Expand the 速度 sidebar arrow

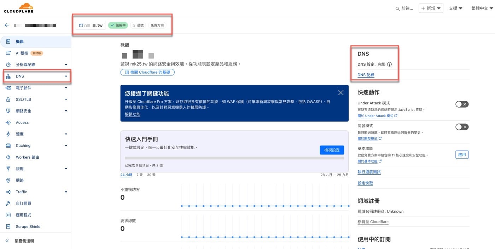[66, 134]
